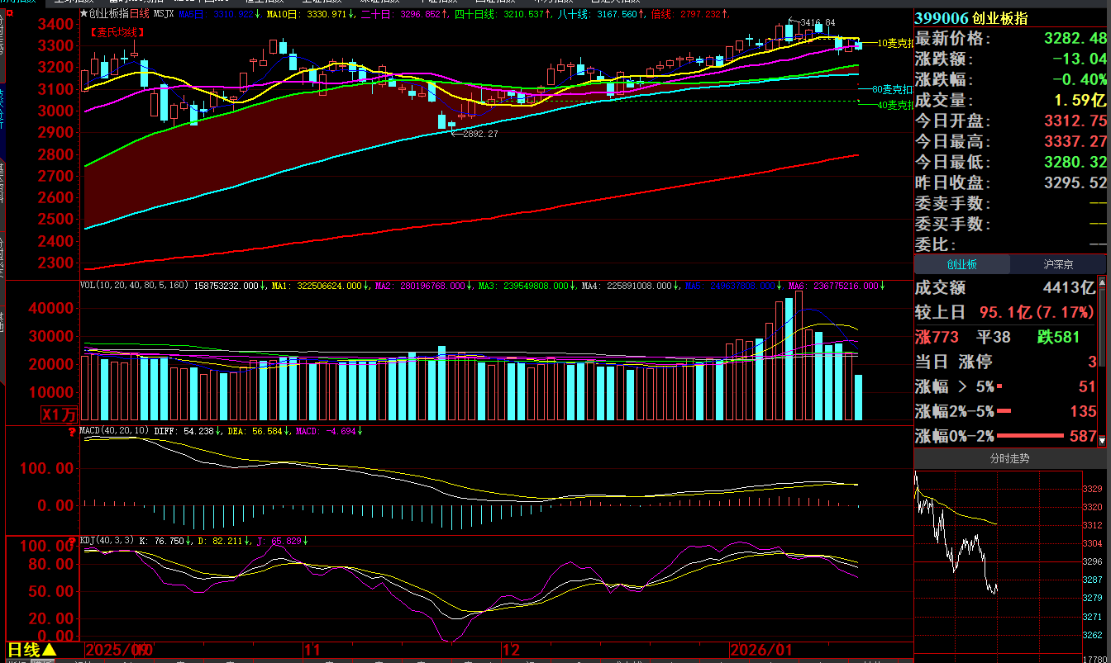Click the 10麦克扣 marker label
The image size is (1111, 663).
[895, 43]
